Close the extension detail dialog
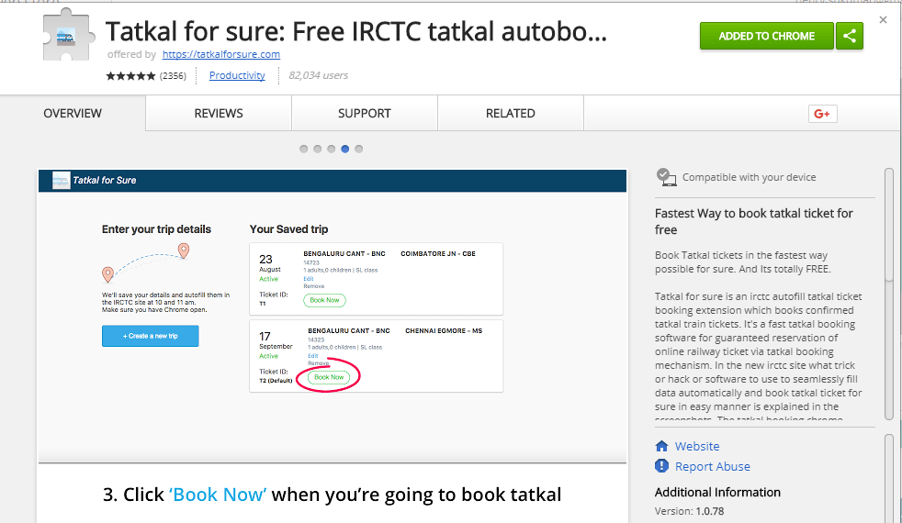Viewport: 902px width, 523px height. [883, 20]
